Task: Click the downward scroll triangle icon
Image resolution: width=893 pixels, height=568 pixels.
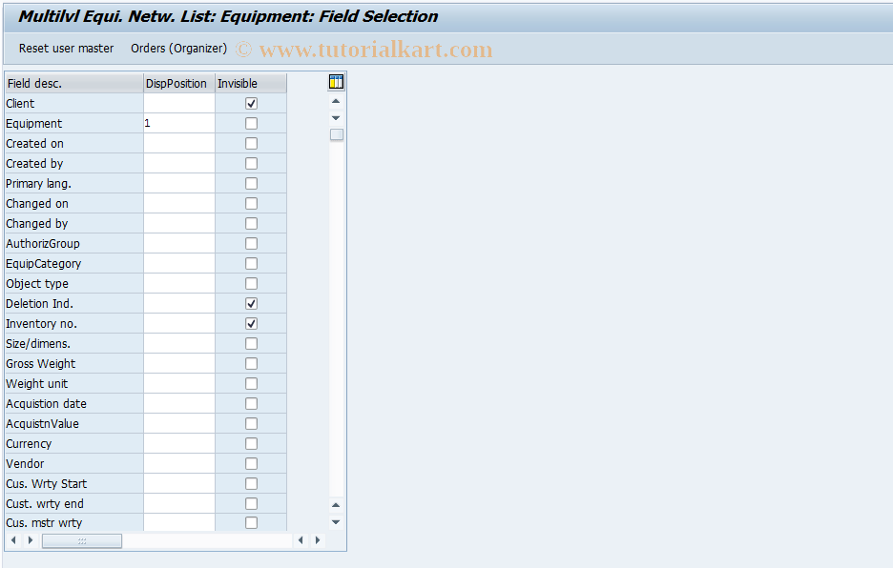Action: tap(335, 117)
